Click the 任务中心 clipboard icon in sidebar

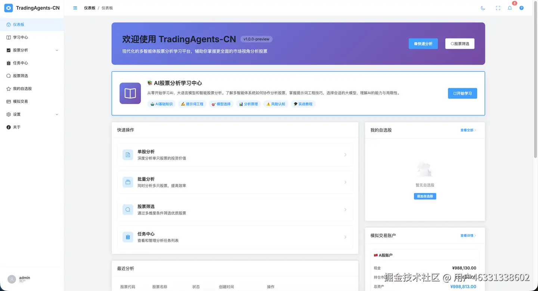[9, 63]
